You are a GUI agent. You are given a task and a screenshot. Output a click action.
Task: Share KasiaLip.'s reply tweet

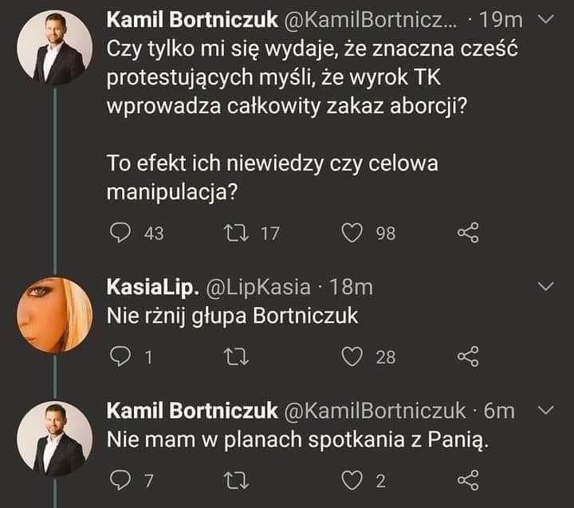[x=468, y=356]
